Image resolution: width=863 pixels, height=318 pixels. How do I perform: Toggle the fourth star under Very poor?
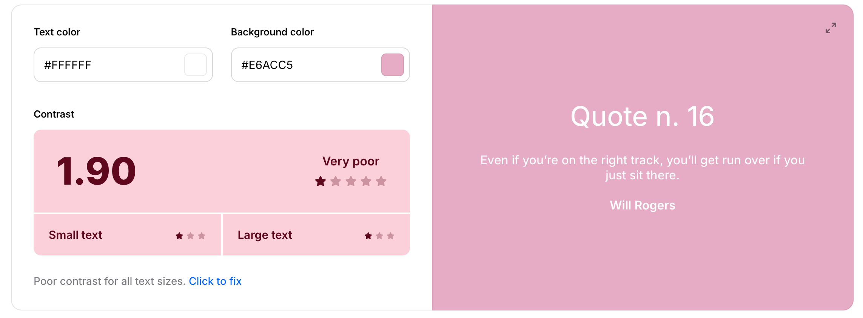point(365,182)
